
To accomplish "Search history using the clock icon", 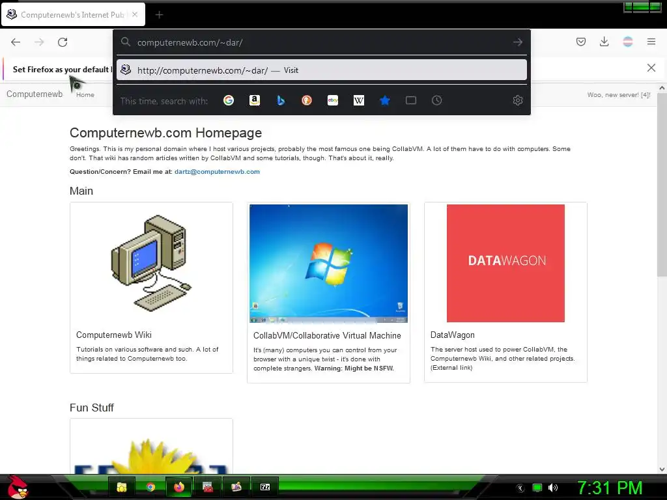I will (x=437, y=100).
